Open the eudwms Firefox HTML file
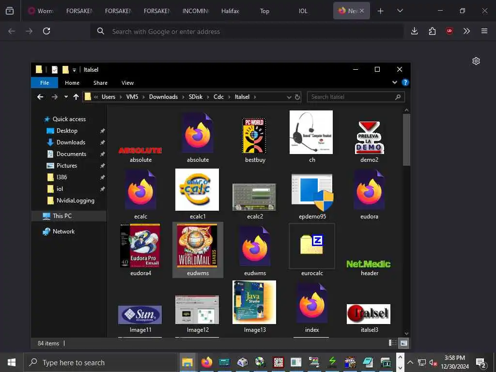 click(x=255, y=247)
